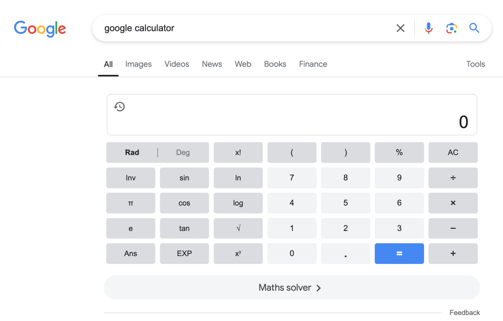The image size is (503, 321).
Task: Select Rad angle mode
Action: point(132,152)
